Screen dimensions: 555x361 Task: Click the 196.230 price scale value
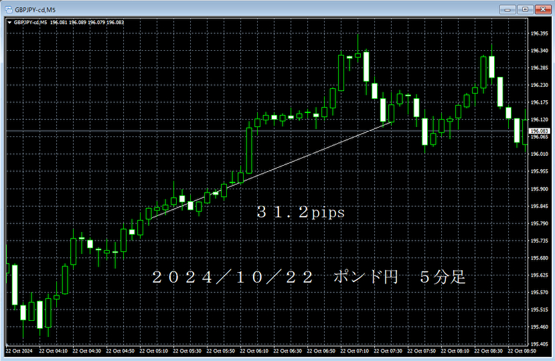[539, 85]
